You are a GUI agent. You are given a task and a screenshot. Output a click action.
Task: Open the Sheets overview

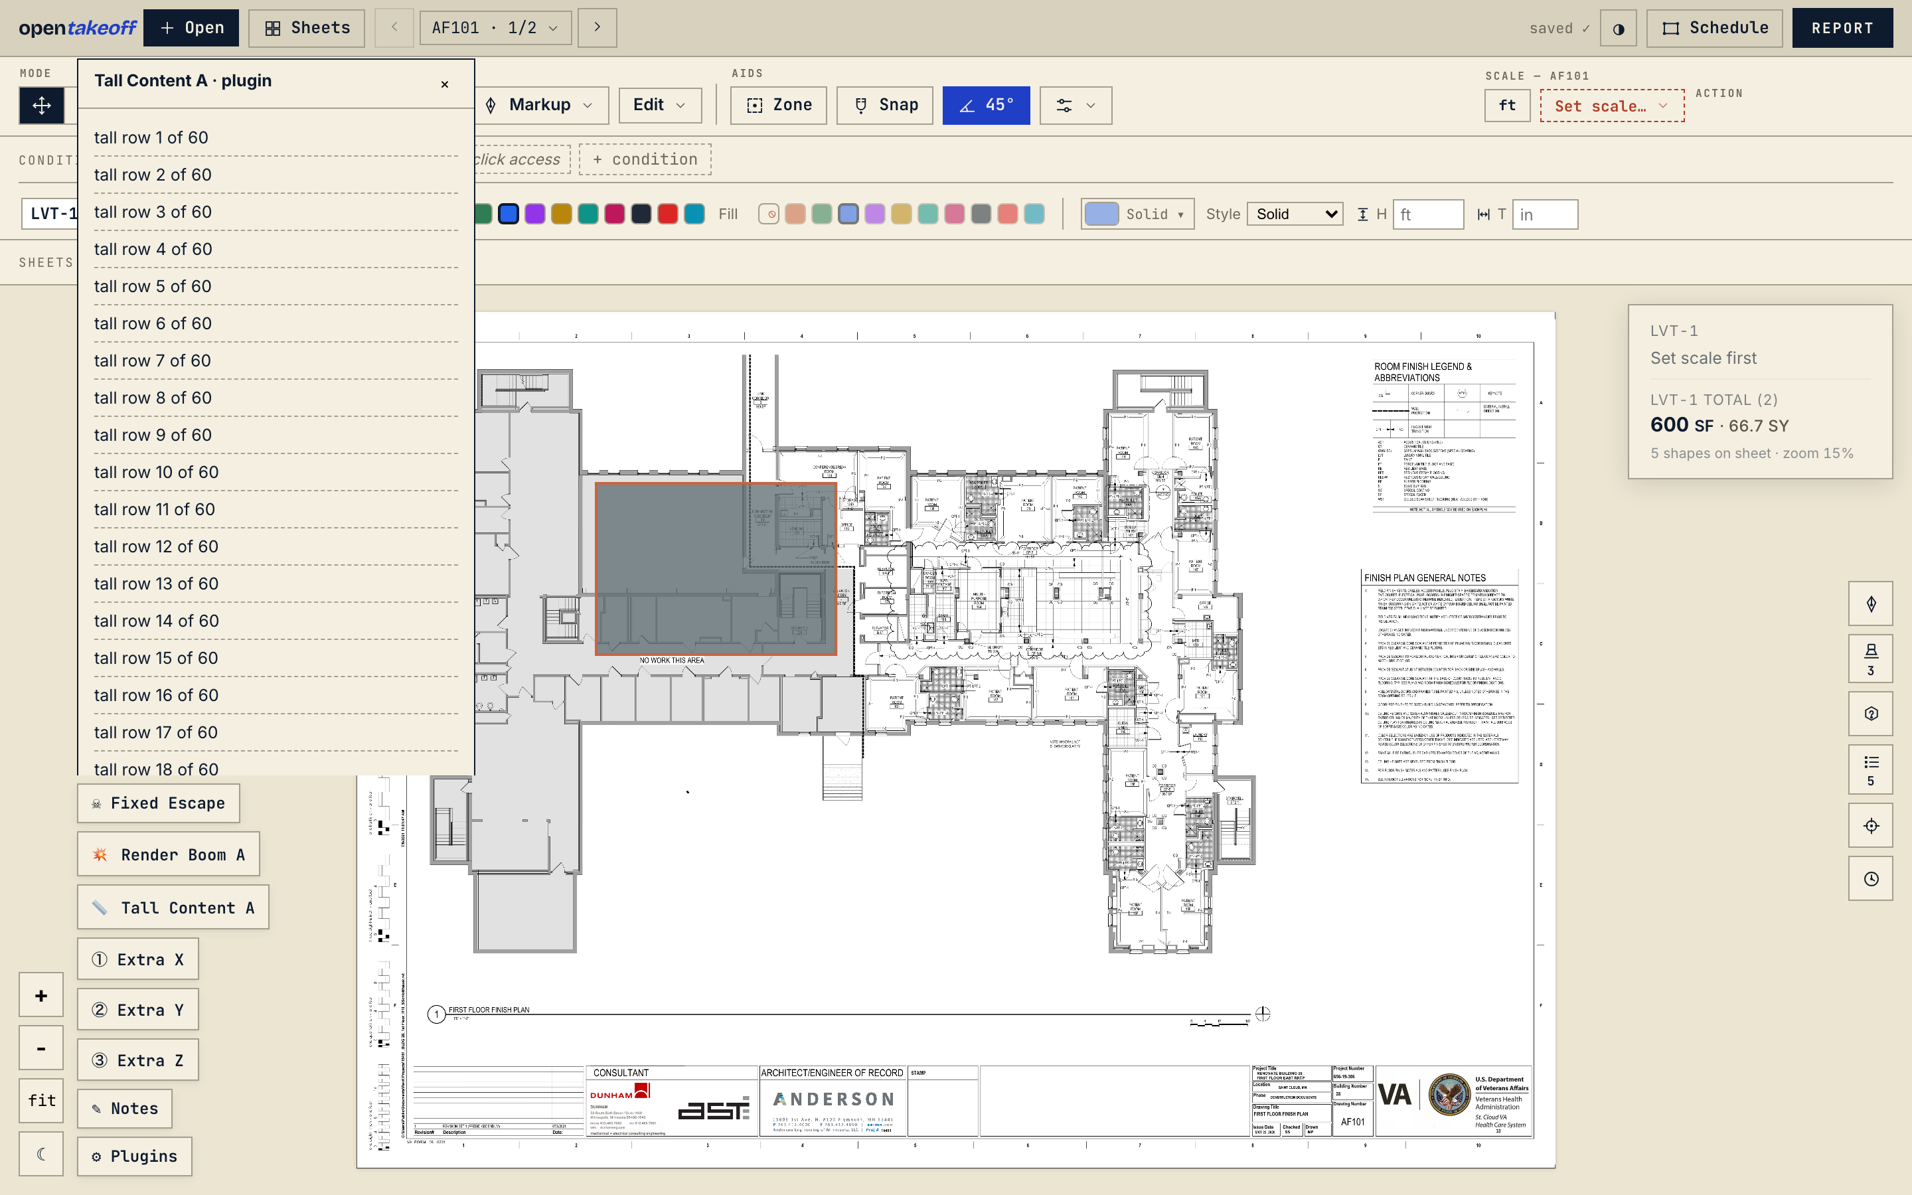[x=307, y=28]
